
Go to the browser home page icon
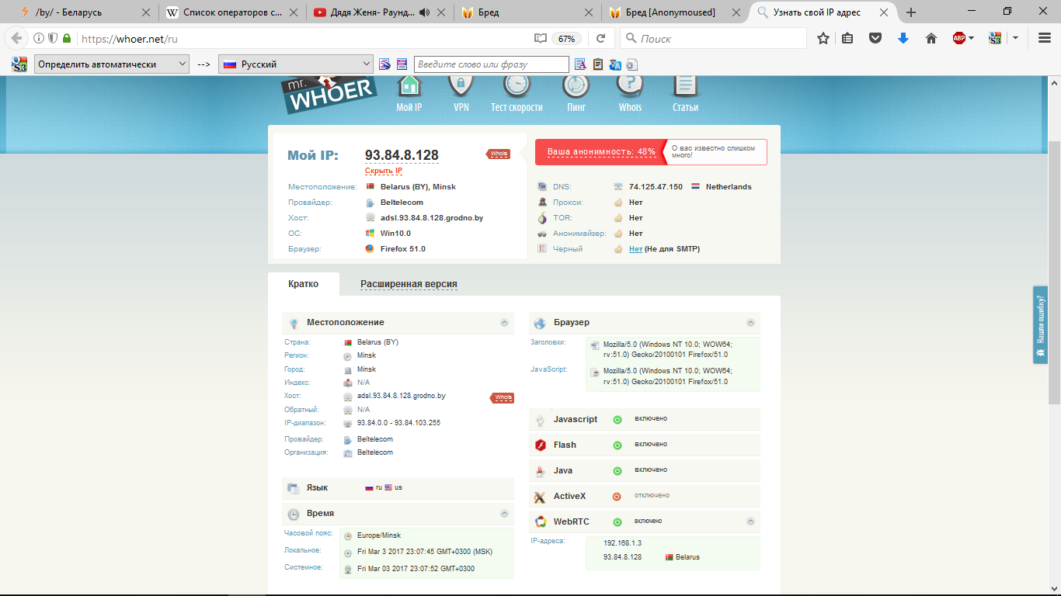coord(931,38)
